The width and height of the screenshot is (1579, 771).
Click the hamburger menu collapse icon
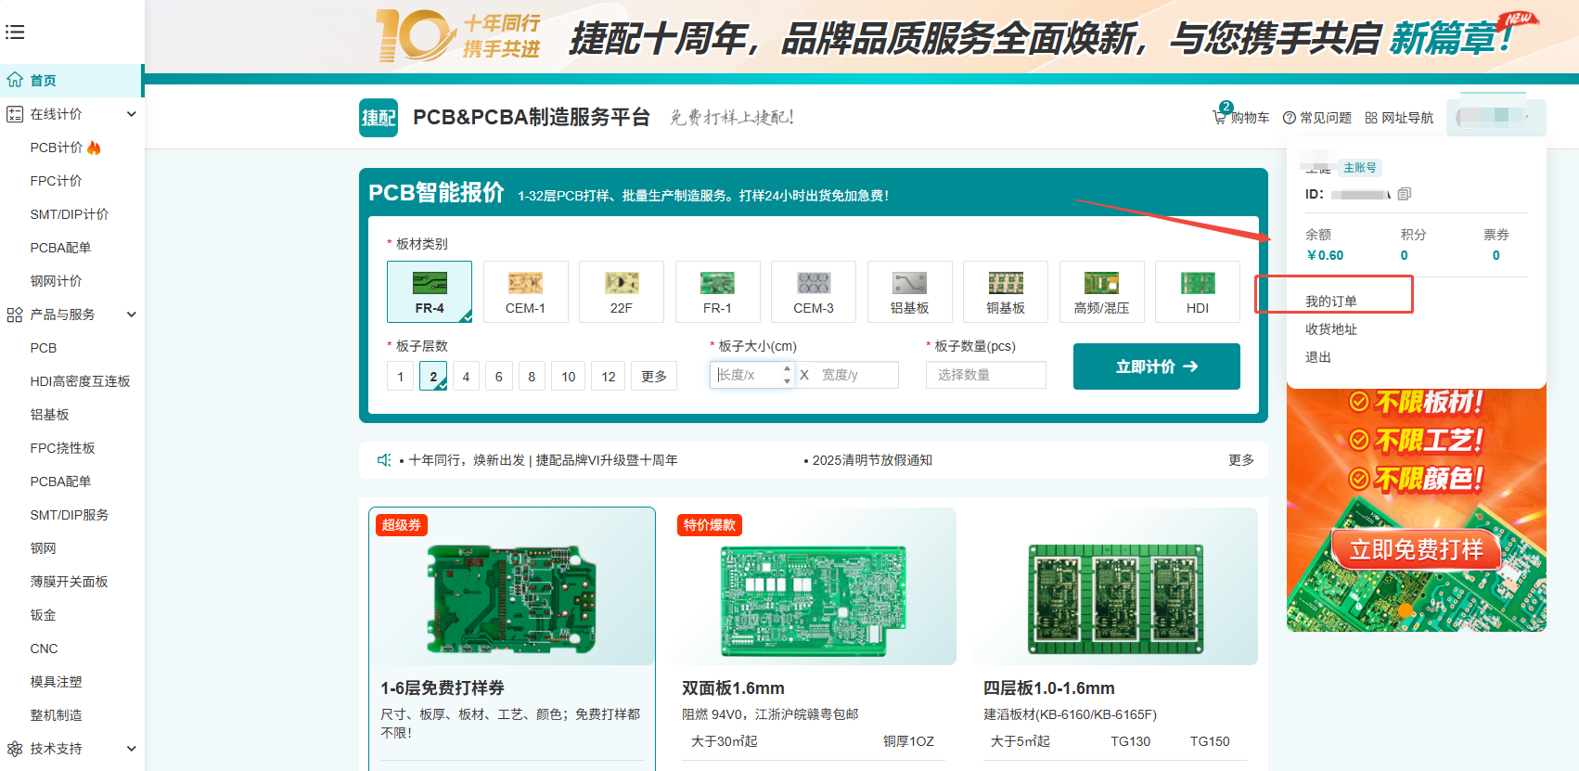click(15, 32)
